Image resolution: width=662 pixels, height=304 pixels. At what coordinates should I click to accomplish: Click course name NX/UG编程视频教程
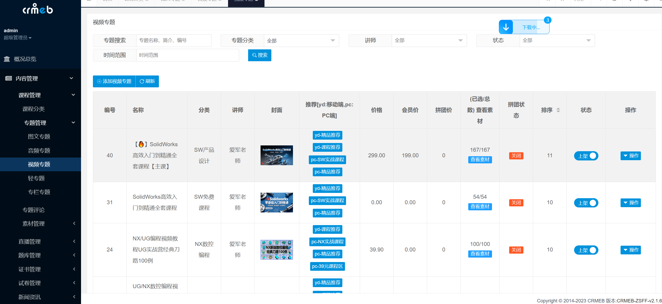156,250
